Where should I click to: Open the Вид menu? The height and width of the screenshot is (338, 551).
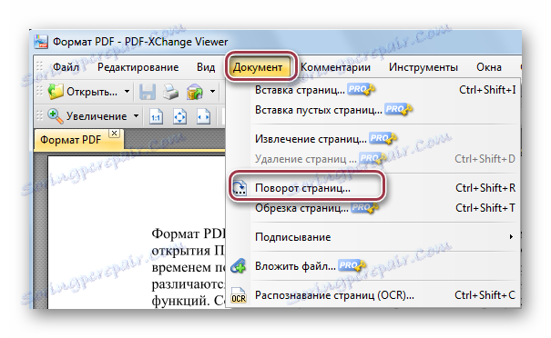[x=206, y=67]
